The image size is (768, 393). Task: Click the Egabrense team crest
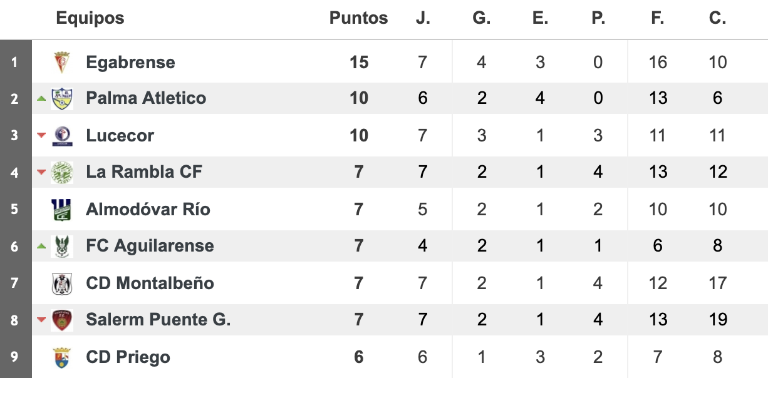(x=62, y=62)
